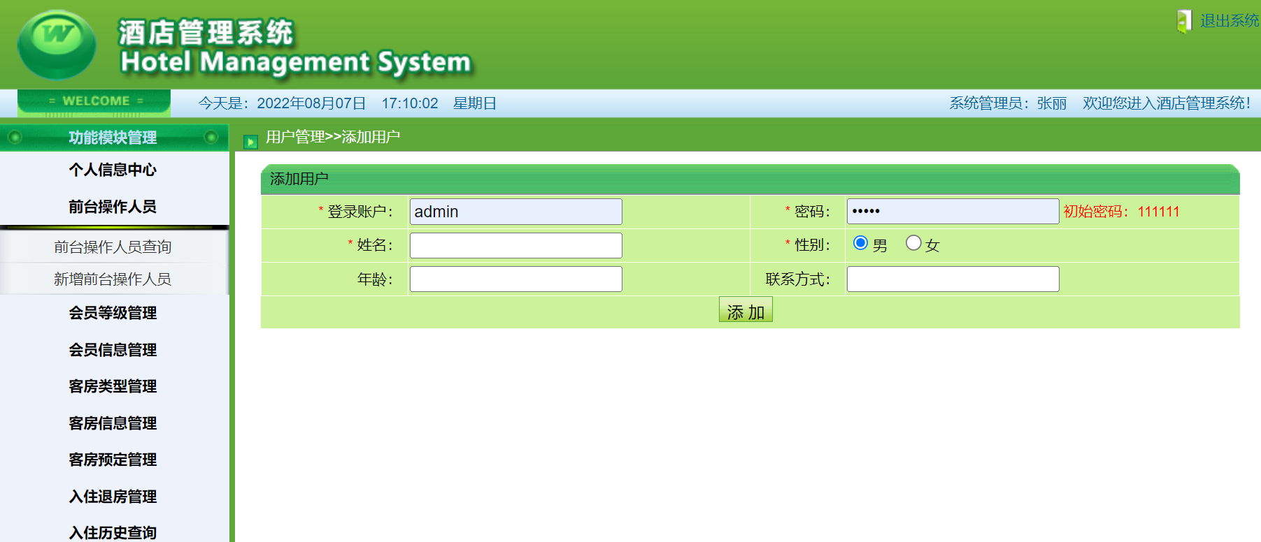Click the Hotel Management System title
The width and height of the screenshot is (1261, 542).
296,63
